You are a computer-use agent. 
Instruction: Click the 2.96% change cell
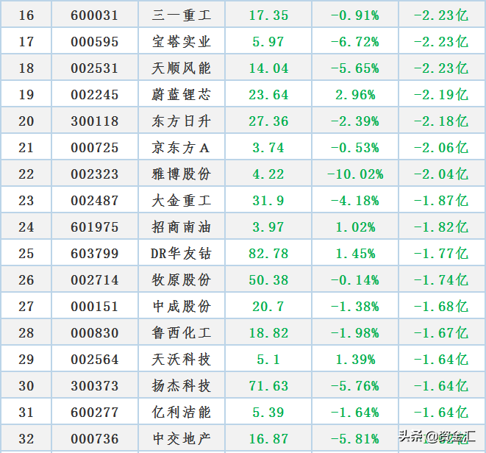355,95
